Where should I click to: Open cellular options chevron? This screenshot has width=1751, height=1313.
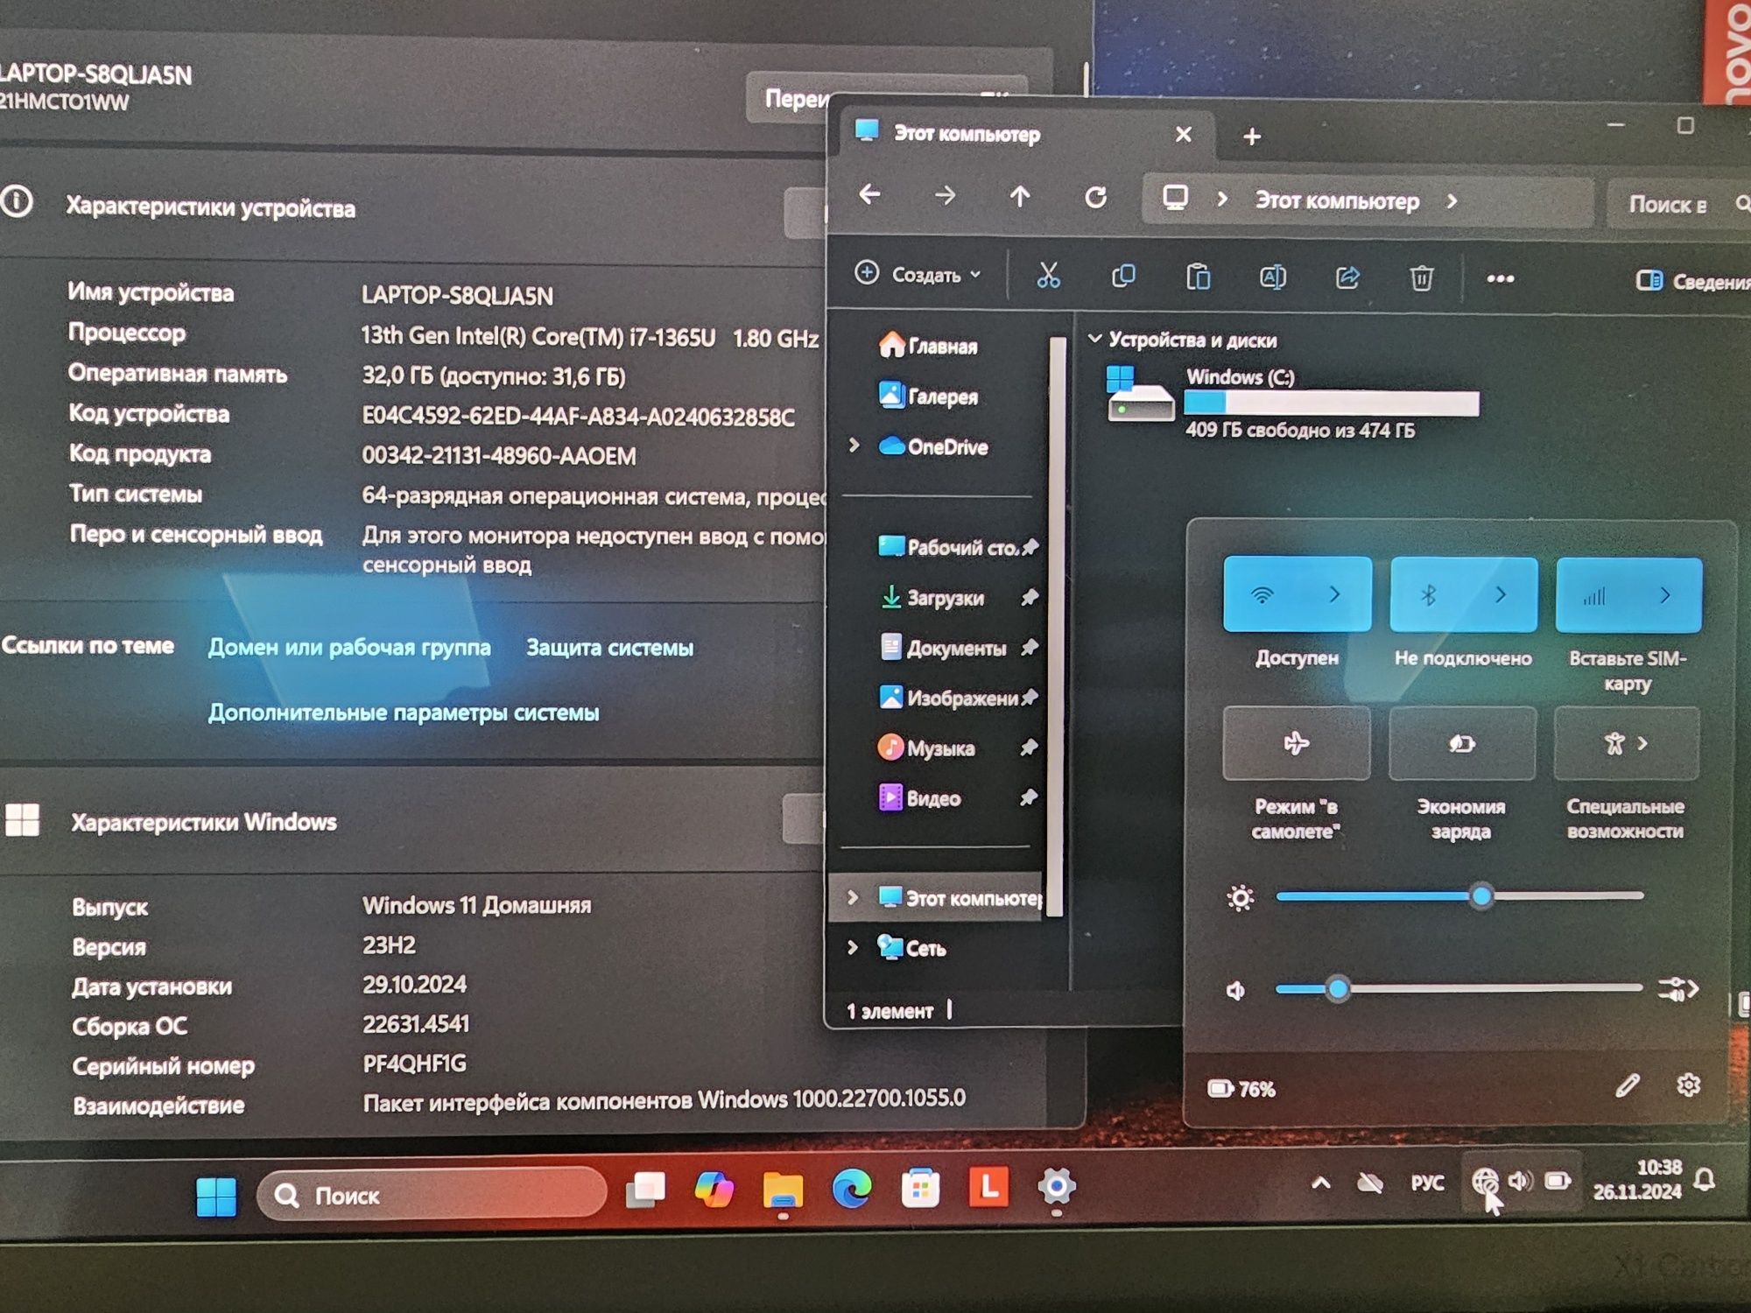[x=1665, y=596]
